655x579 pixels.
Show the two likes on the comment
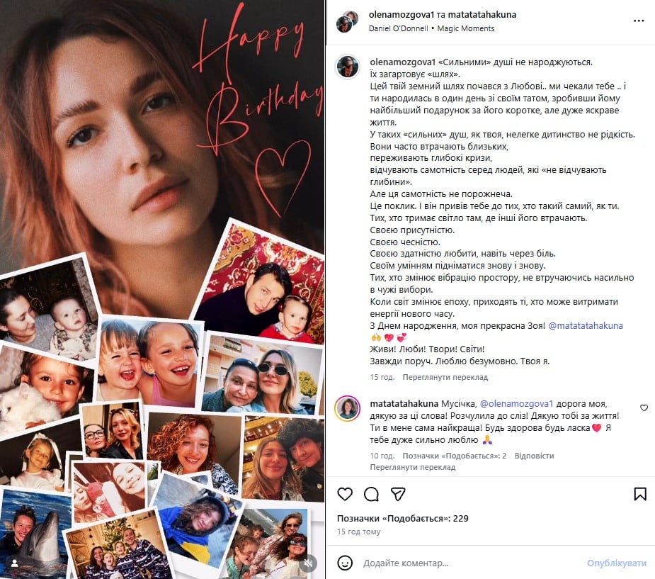pos(454,456)
